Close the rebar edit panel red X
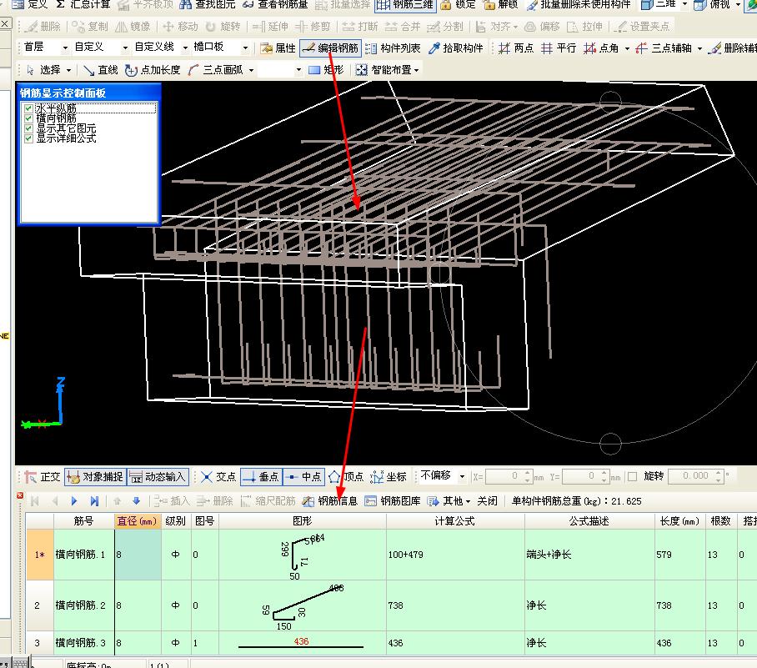The image size is (757, 668). click(20, 495)
